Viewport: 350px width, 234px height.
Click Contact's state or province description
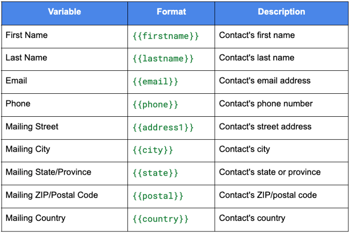[x=270, y=173]
